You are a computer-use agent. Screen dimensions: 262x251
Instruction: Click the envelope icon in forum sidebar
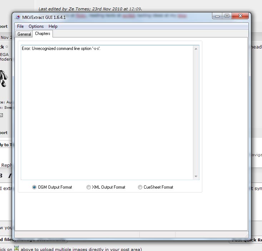[x=1, y=115]
